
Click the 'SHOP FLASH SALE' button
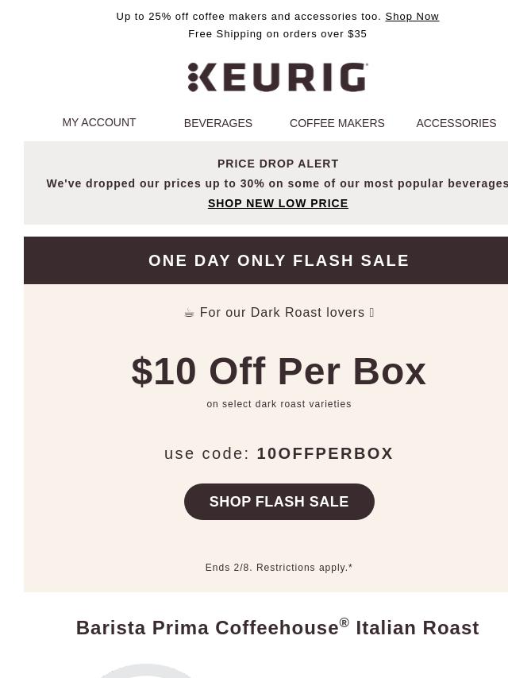click(279, 502)
